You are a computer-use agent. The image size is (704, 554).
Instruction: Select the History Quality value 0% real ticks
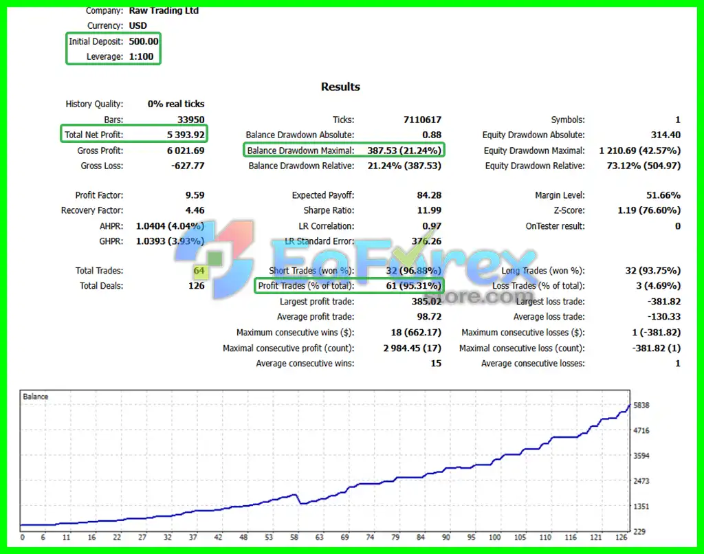point(176,104)
